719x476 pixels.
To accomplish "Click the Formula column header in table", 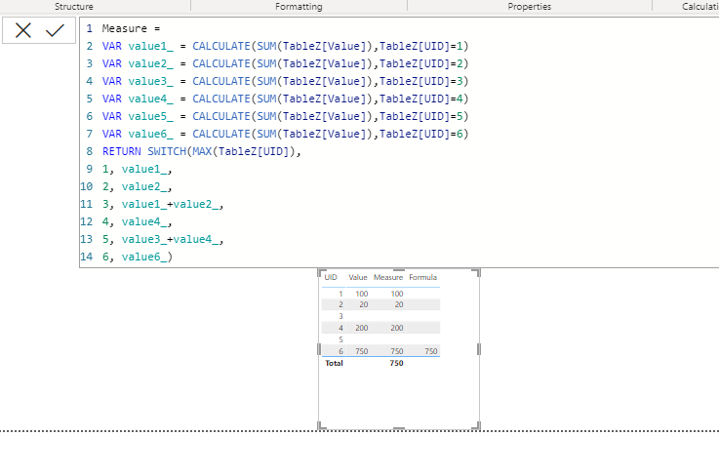I will [422, 277].
